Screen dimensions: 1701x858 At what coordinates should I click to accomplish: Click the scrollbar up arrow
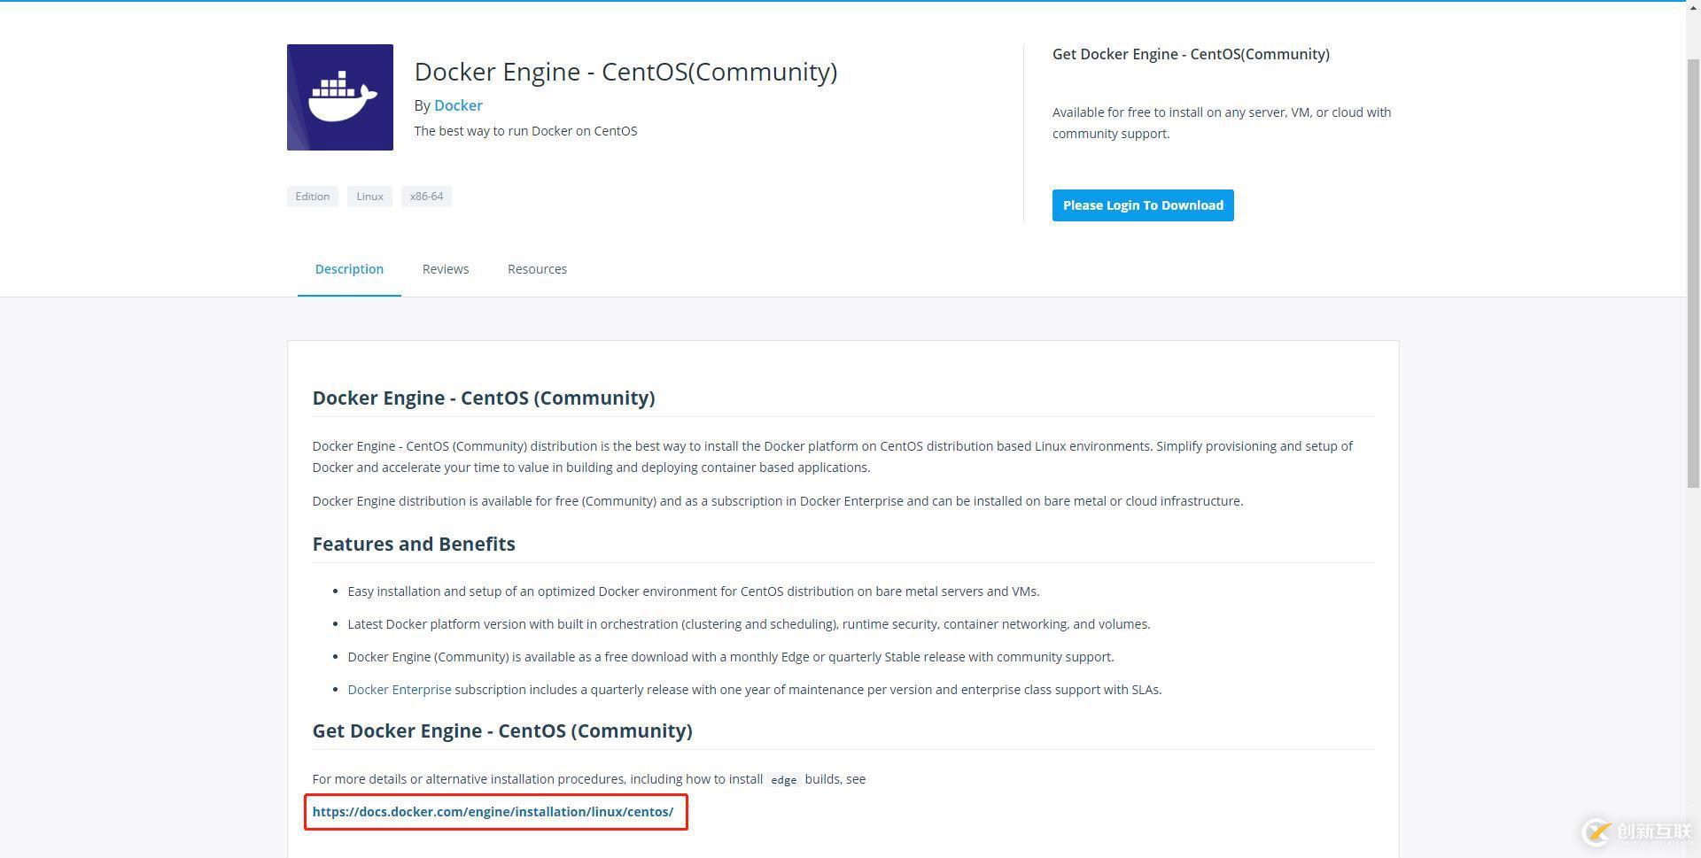[1693, 7]
